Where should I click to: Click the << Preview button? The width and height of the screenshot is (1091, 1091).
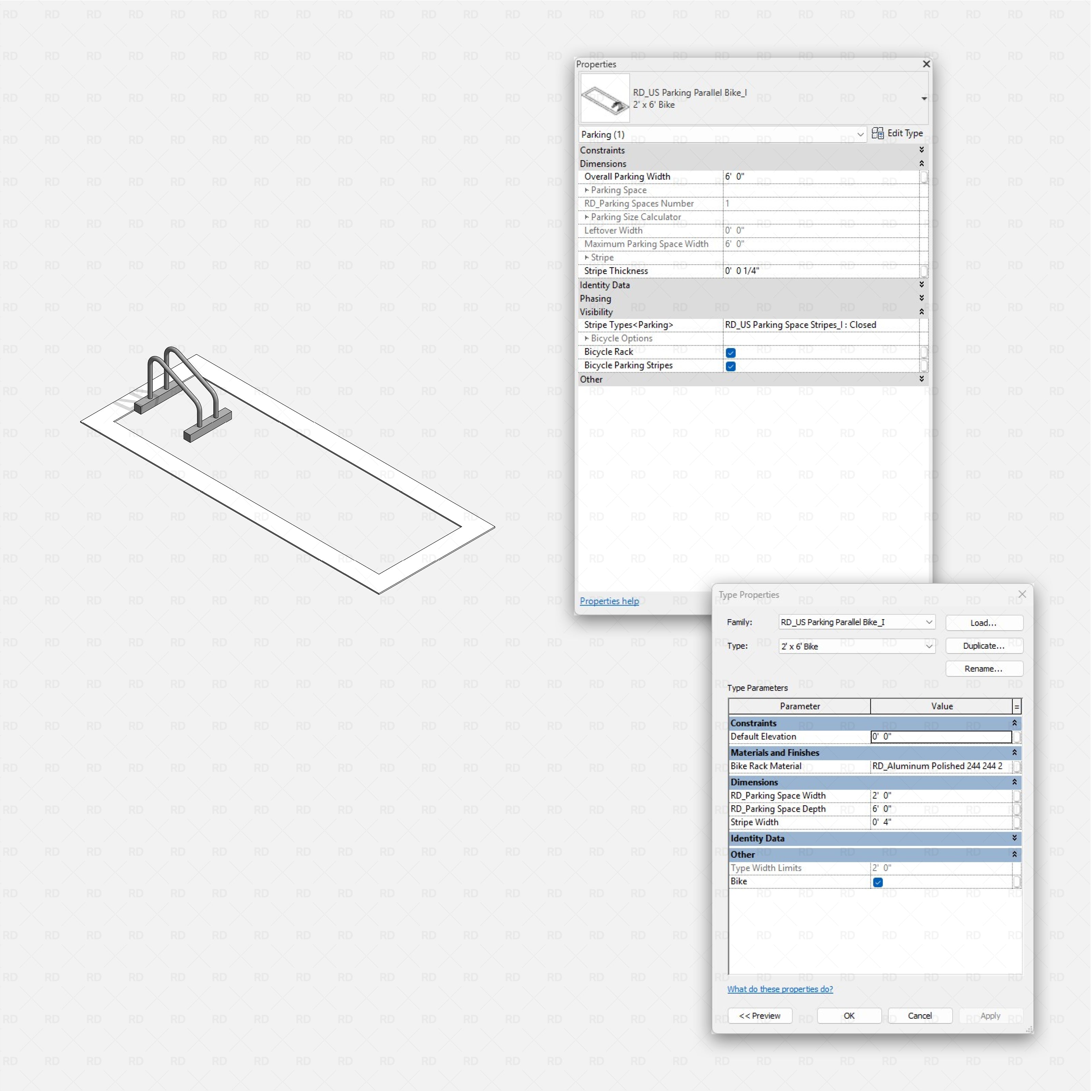pyautogui.click(x=760, y=1015)
